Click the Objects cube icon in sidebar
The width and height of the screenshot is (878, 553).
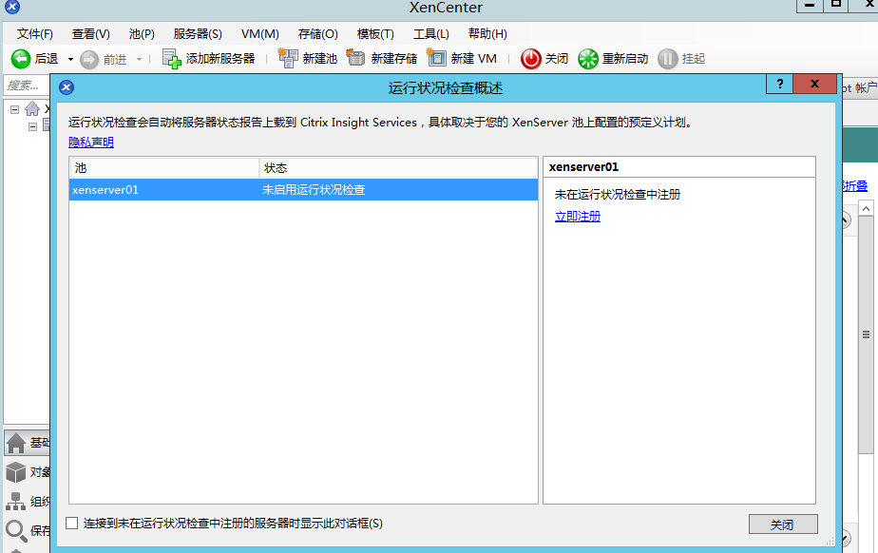point(16,472)
